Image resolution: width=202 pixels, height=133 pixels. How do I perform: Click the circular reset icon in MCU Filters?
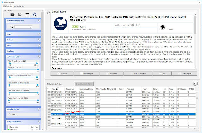[34, 14]
